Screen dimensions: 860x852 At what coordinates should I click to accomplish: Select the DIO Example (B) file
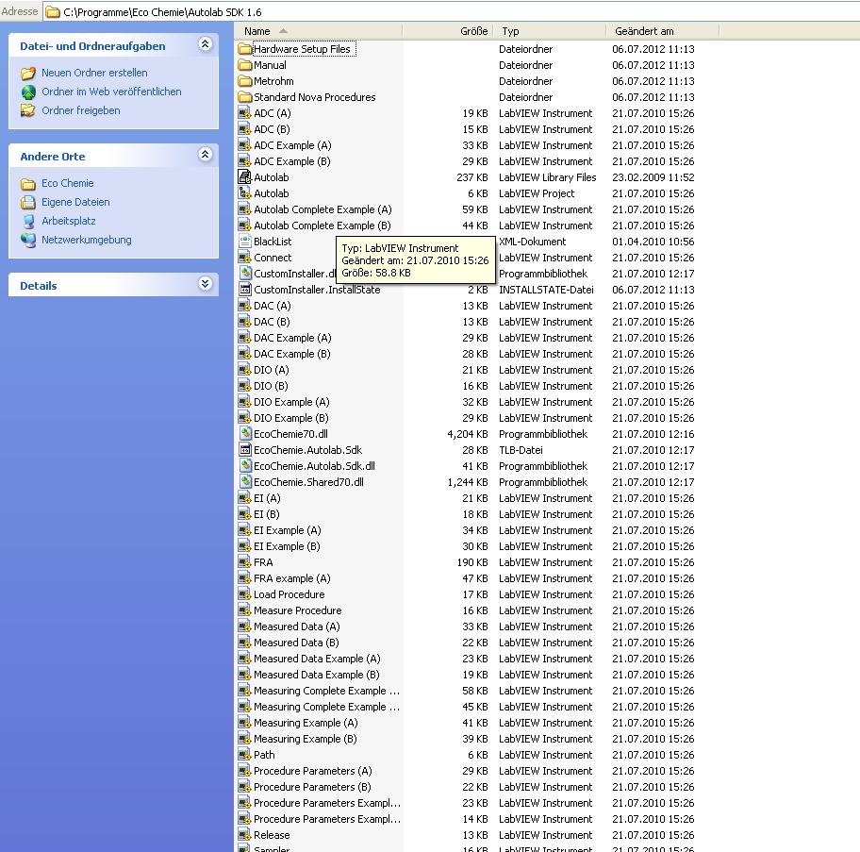coord(290,418)
